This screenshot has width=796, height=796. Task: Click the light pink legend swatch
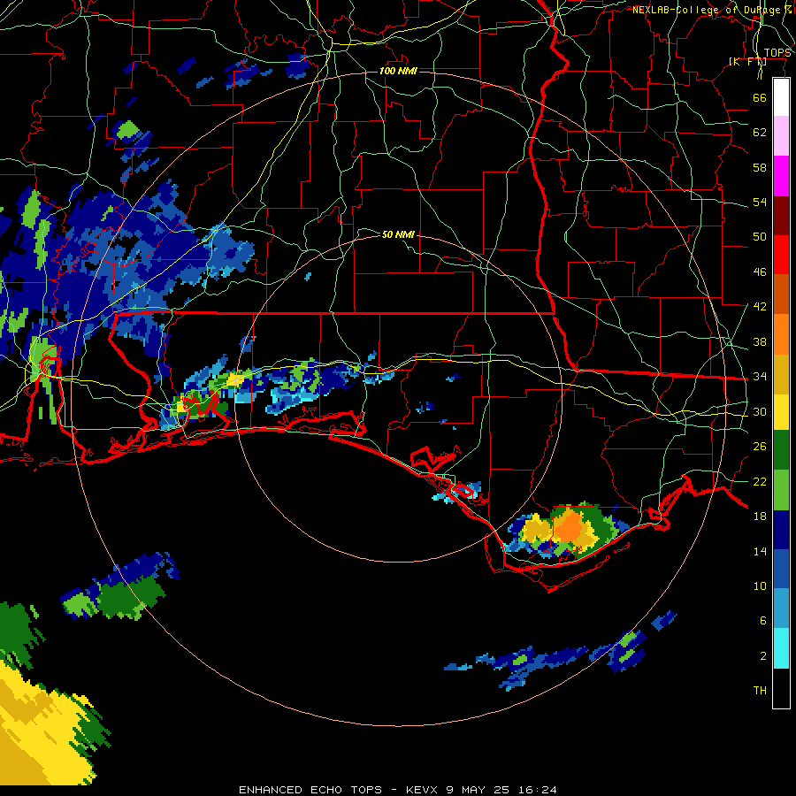tap(781, 135)
